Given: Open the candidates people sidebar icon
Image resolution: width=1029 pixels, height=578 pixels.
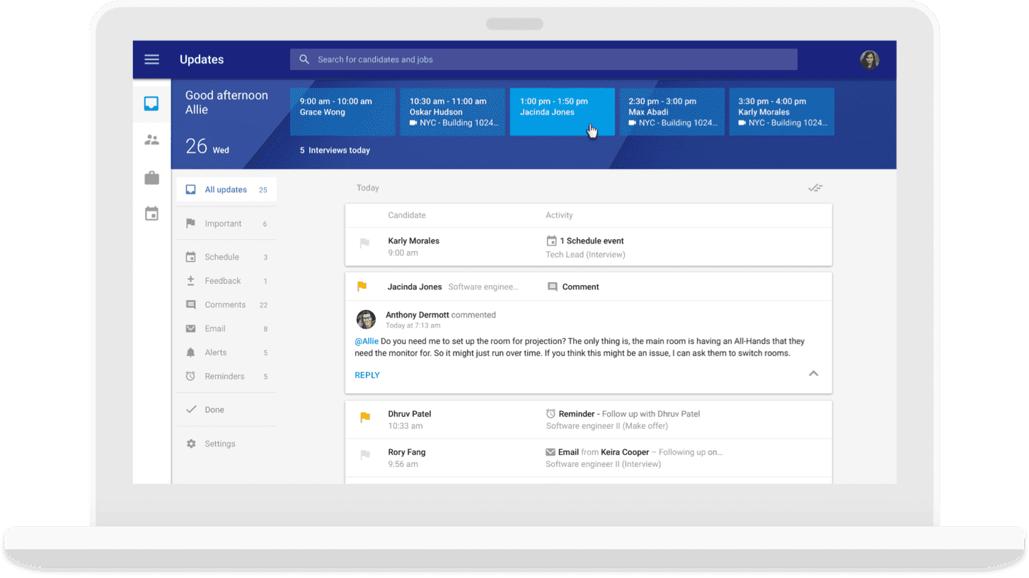Looking at the screenshot, I should pyautogui.click(x=151, y=140).
